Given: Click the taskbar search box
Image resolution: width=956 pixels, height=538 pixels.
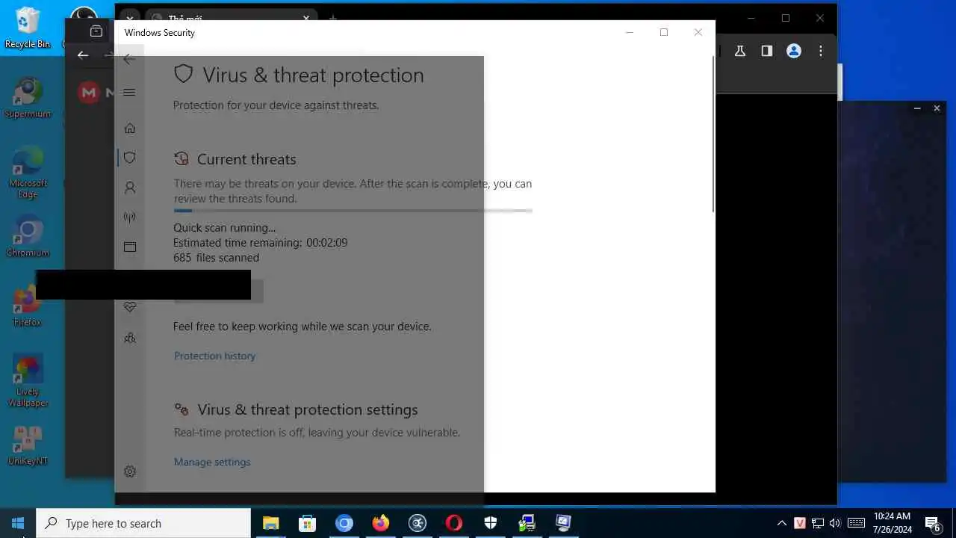Looking at the screenshot, I should click(143, 523).
